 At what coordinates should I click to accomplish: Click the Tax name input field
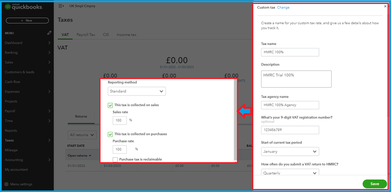click(x=290, y=52)
